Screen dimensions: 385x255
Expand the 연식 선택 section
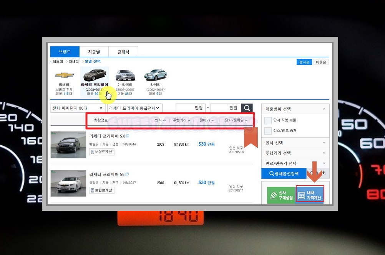coord(295,143)
